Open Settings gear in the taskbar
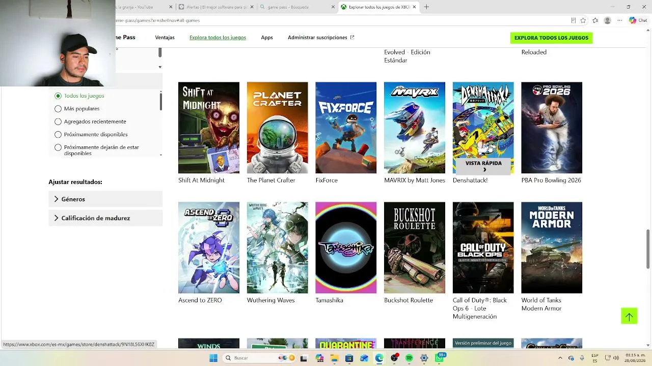Image resolution: width=652 pixels, height=366 pixels. [x=424, y=358]
